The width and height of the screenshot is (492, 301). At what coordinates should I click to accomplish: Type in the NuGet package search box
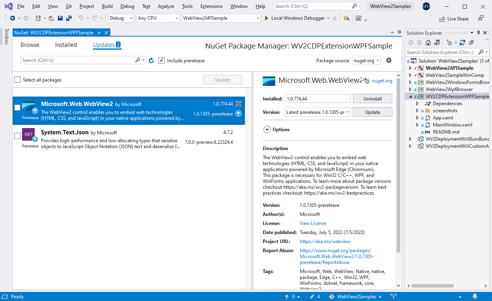(x=79, y=60)
